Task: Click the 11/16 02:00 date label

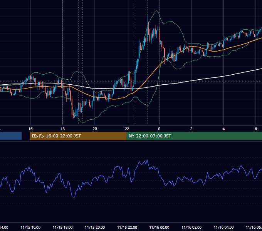Action: tap(191, 228)
